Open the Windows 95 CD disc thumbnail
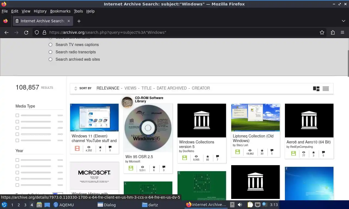Image resolution: width=349 pixels, height=209 pixels. [x=148, y=128]
